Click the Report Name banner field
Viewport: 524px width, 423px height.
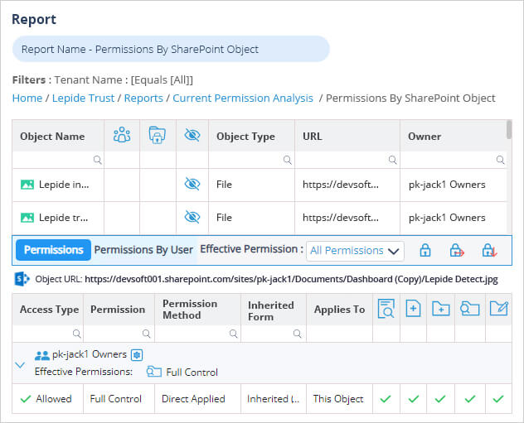[171, 49]
